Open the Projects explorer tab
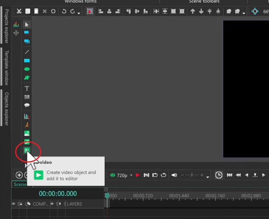Image resolution: width=269 pixels, height=219 pixels. (x=6, y=26)
